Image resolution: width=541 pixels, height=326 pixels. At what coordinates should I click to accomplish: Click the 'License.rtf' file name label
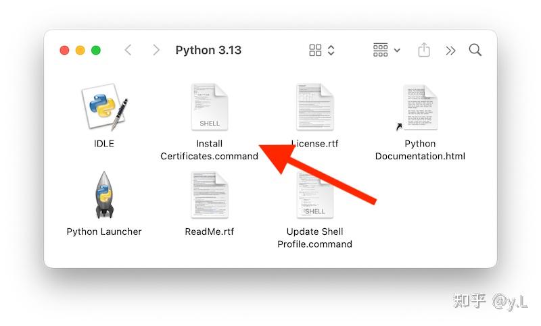pos(314,144)
